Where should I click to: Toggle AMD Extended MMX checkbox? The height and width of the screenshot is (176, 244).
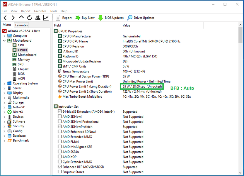pos(60,137)
